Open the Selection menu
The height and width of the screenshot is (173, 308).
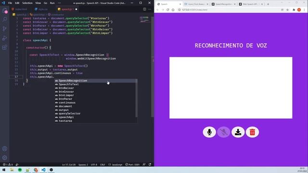point(27,3)
